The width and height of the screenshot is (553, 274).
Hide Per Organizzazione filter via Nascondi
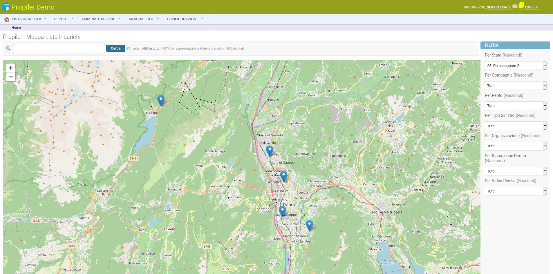tap(531, 136)
